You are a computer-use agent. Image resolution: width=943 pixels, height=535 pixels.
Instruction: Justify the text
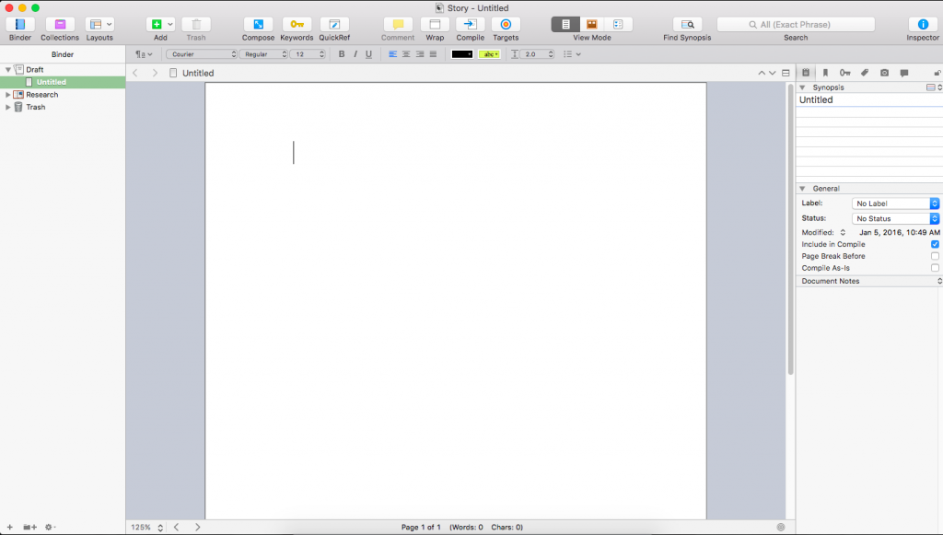click(x=433, y=54)
